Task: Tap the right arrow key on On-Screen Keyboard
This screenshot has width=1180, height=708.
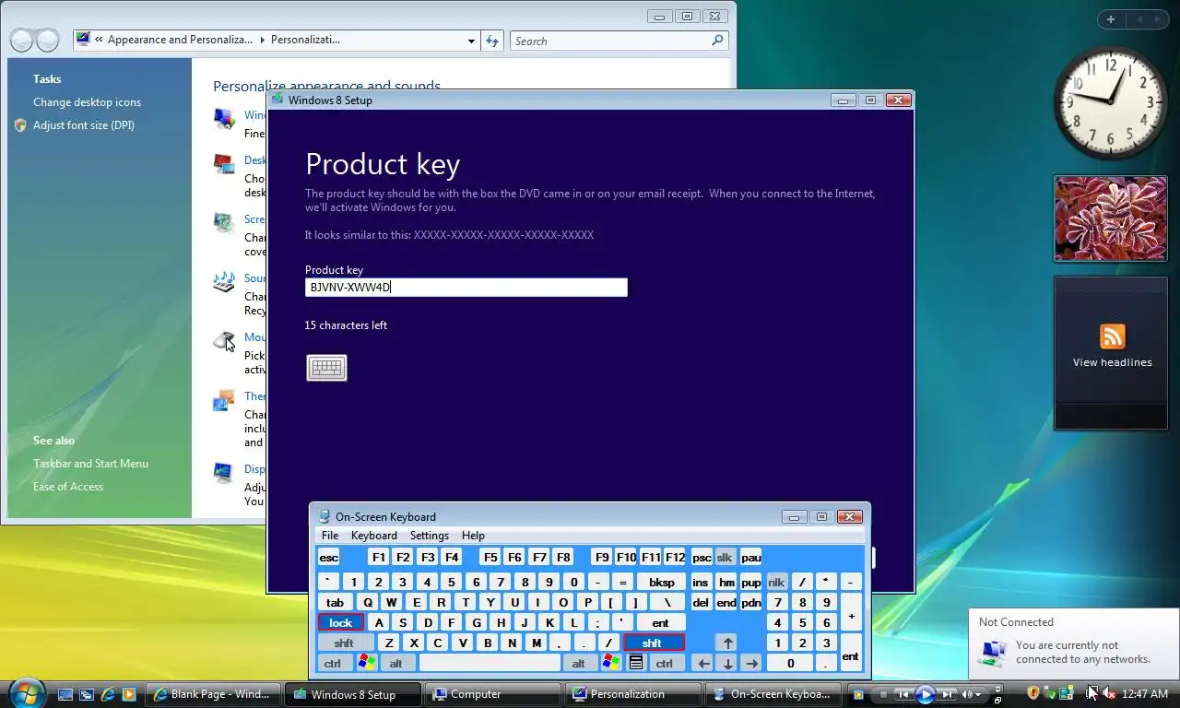Action: pos(751,663)
